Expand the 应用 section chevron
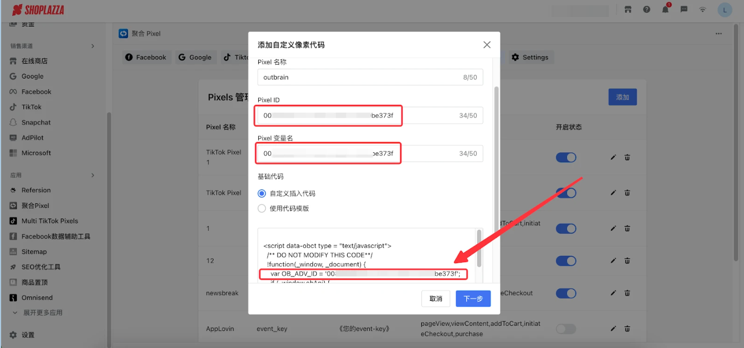 point(92,175)
